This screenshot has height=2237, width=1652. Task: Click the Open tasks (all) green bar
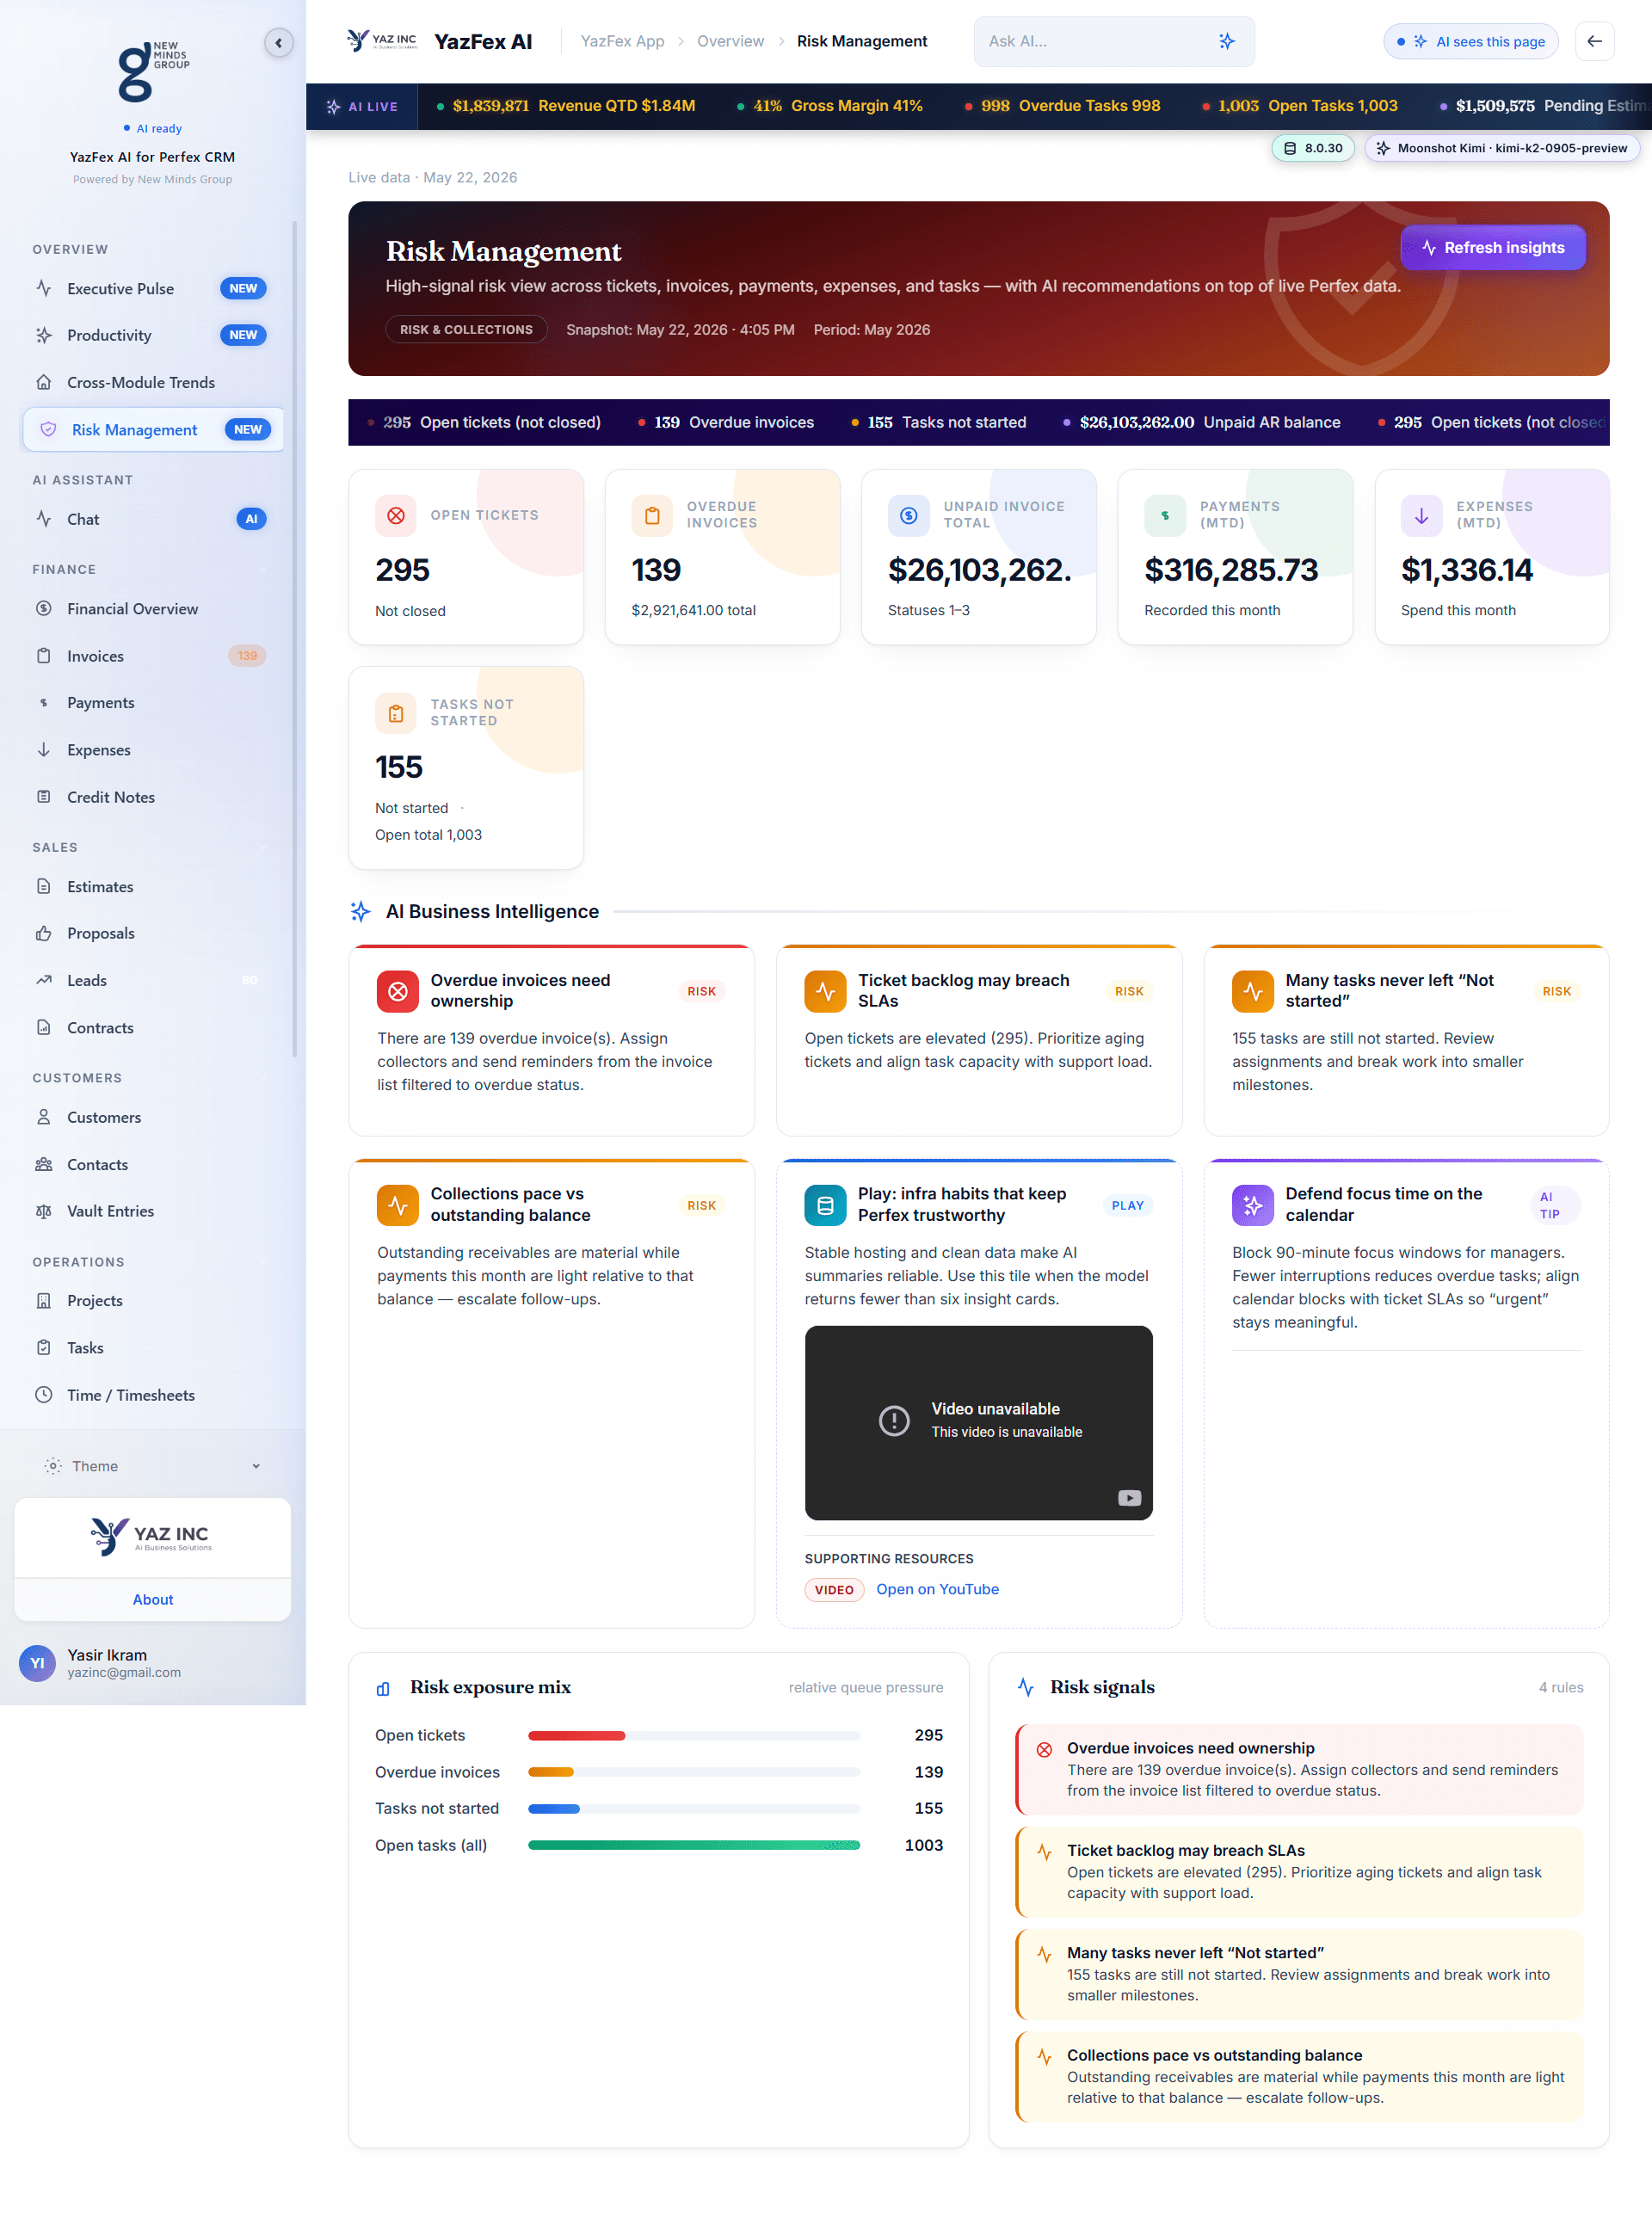point(694,1845)
